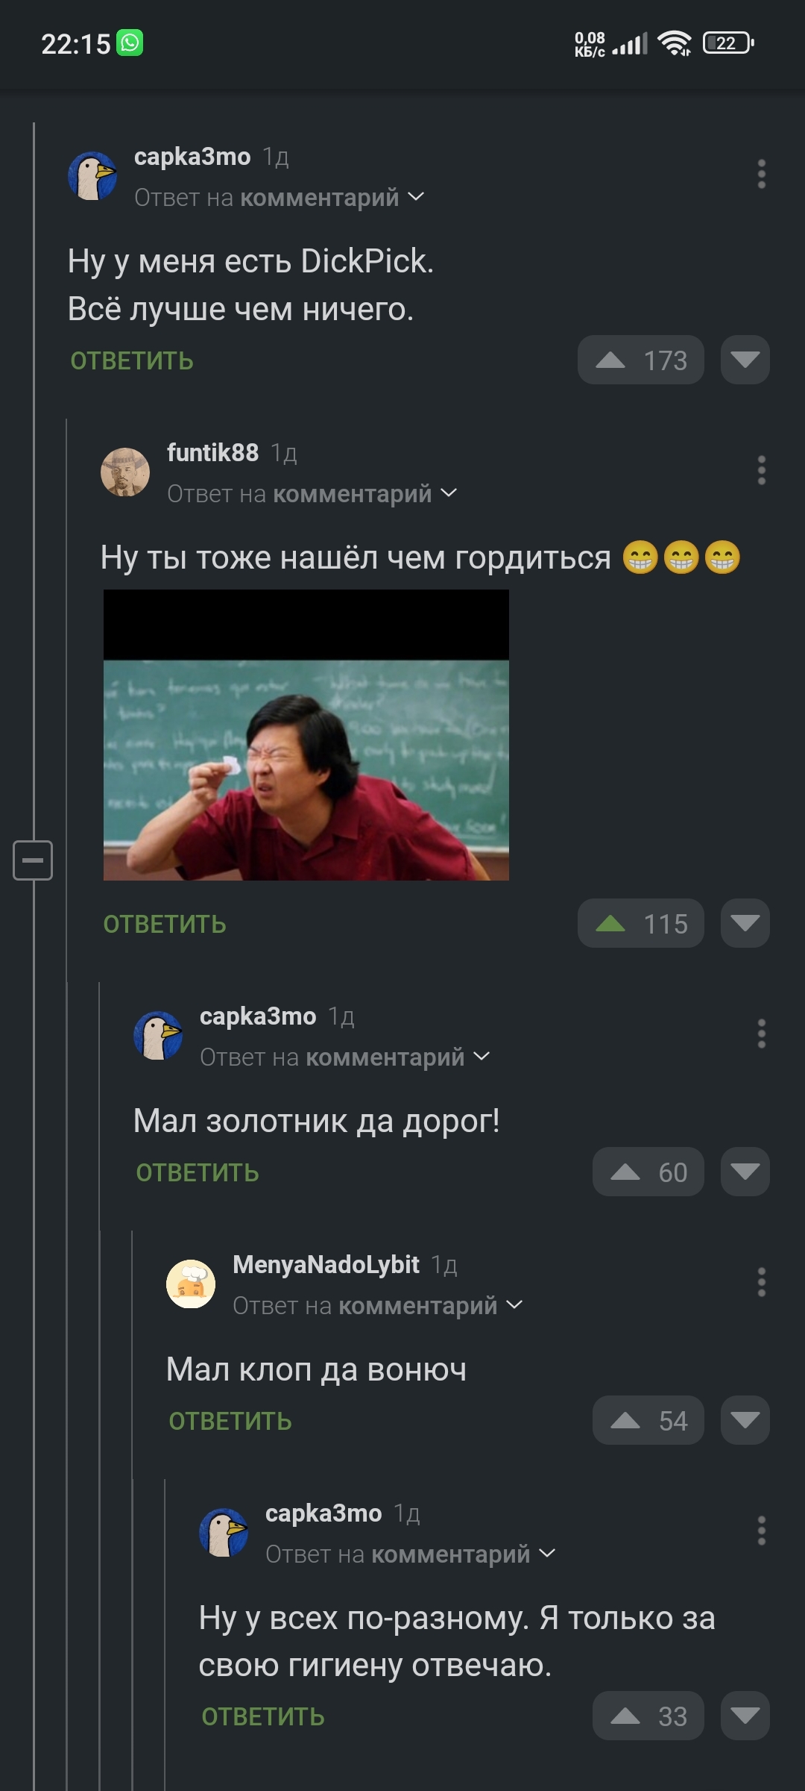Open three-dot menu on MenyaNadoLybit's comment
Image resolution: width=805 pixels, height=1791 pixels.
(x=761, y=1282)
